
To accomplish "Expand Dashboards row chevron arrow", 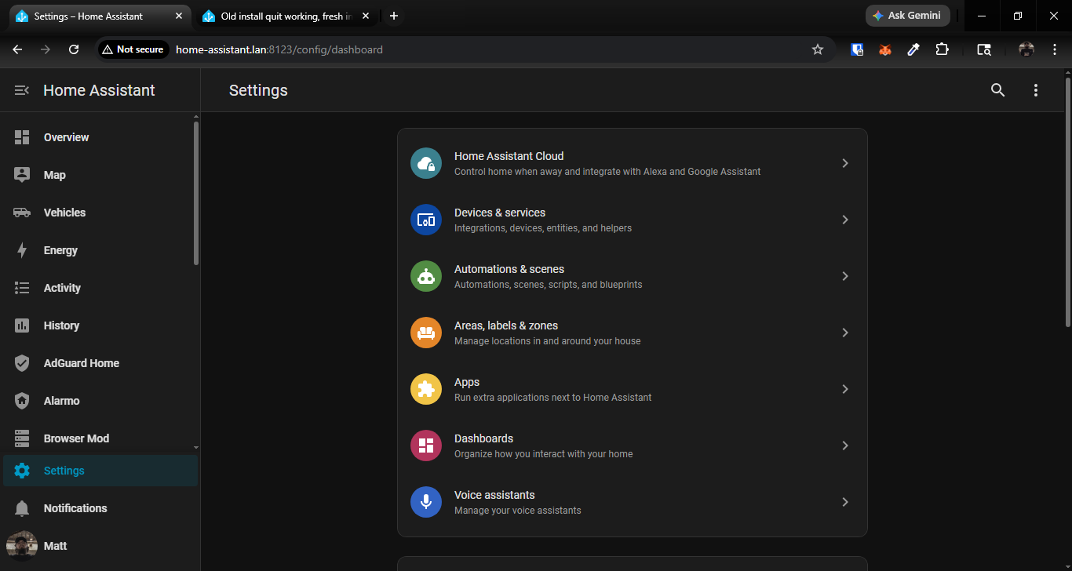I will point(845,446).
